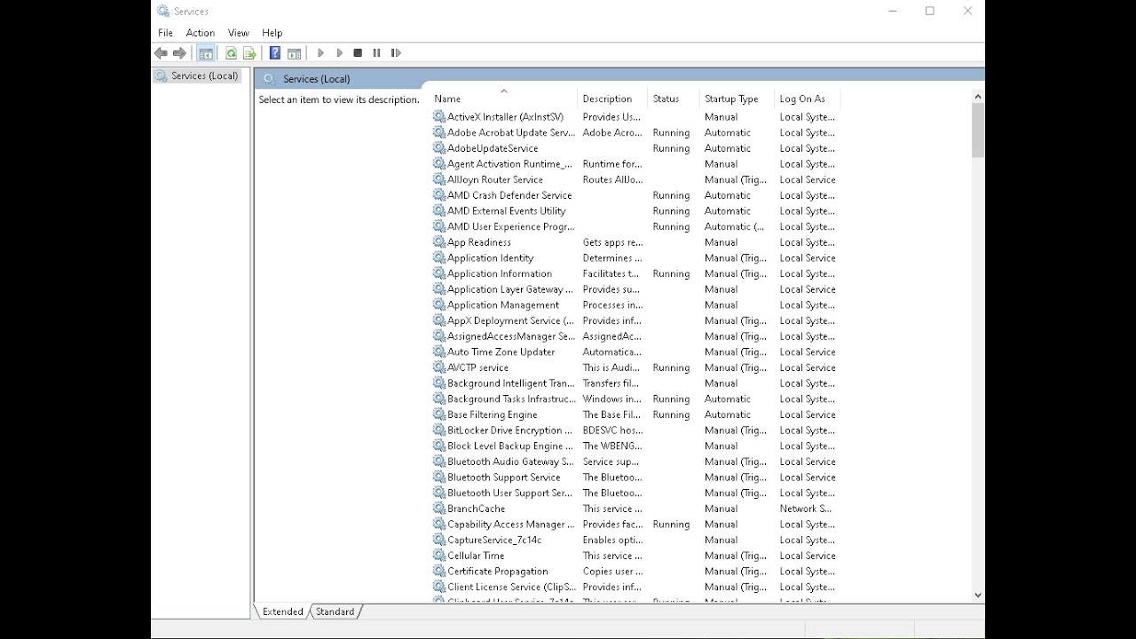The width and height of the screenshot is (1136, 639).
Task: Select Client License Service (ClipSVC)
Action: 635,588
